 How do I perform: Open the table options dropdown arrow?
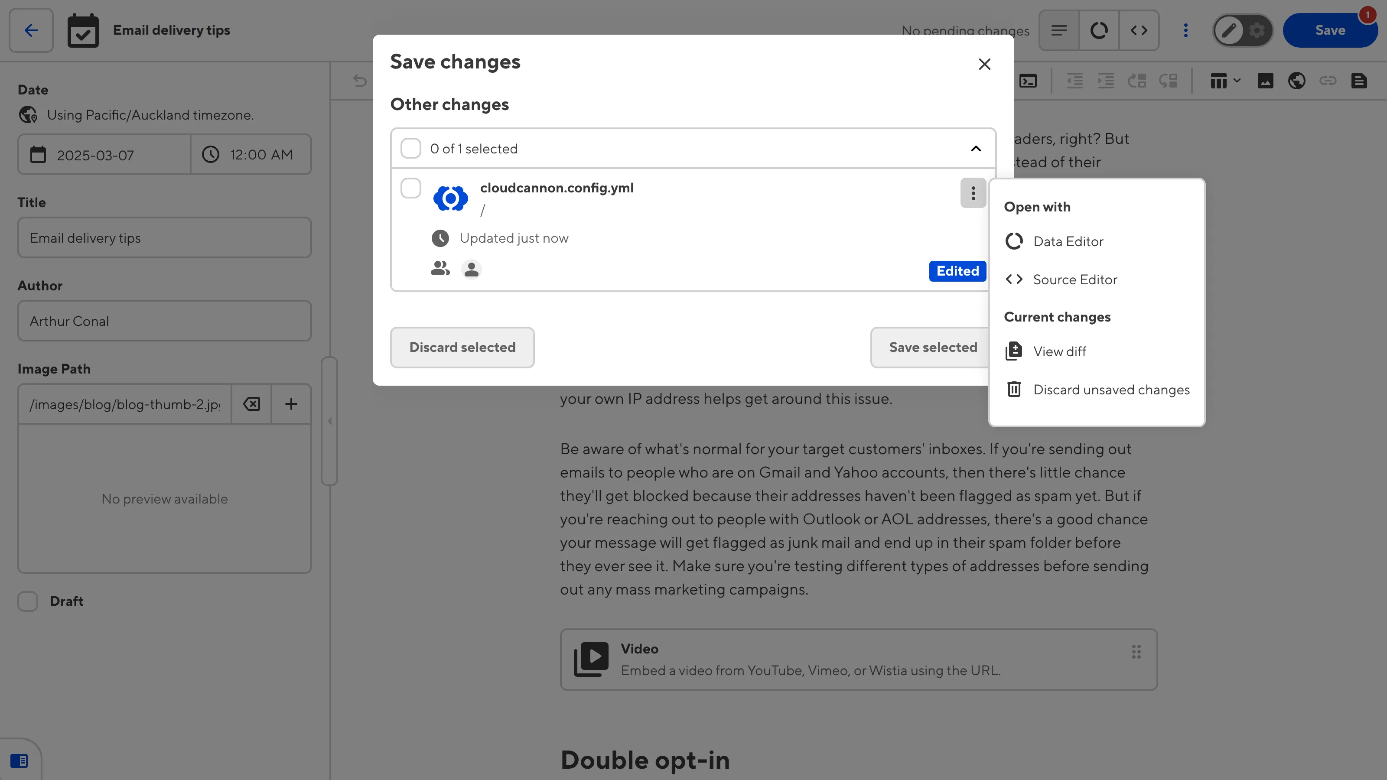[x=1236, y=81]
